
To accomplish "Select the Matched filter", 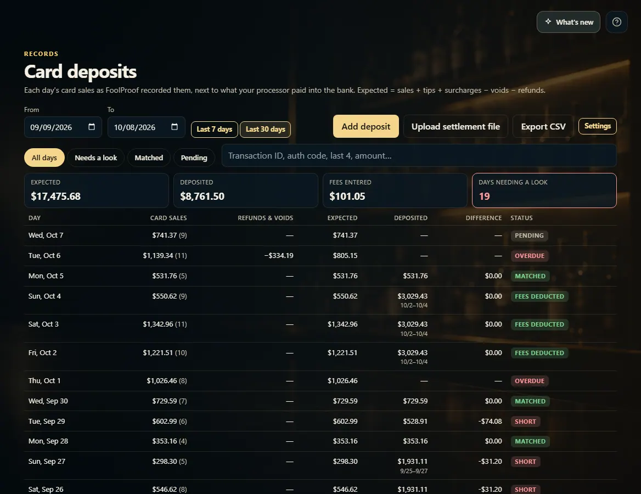I will click(x=149, y=158).
